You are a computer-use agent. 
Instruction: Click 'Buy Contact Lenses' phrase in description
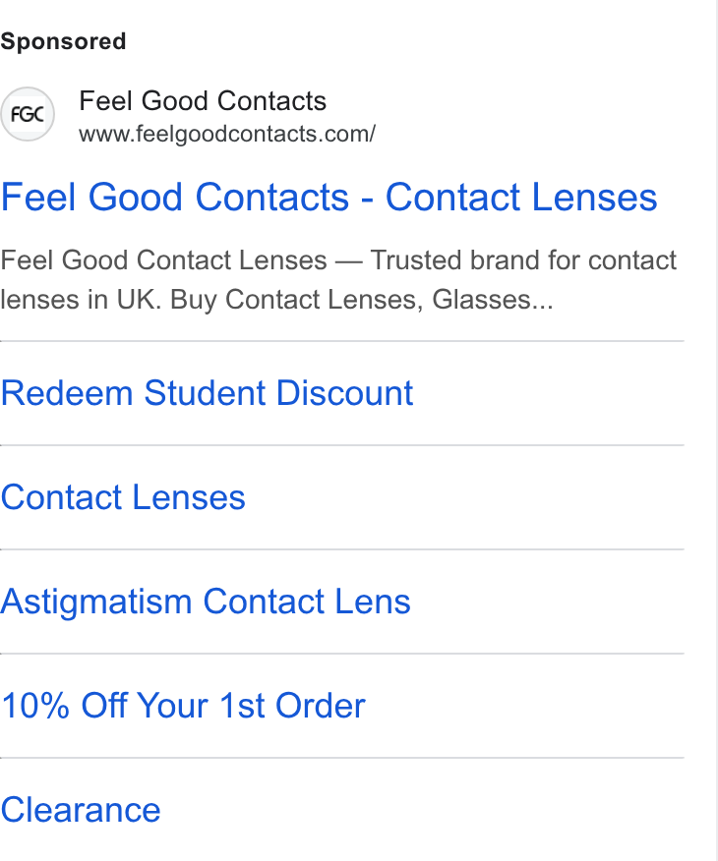point(297,300)
